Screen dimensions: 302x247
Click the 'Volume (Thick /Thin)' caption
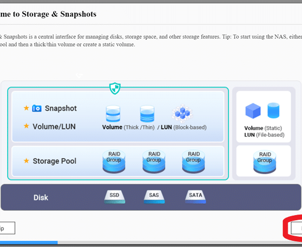click(x=129, y=127)
